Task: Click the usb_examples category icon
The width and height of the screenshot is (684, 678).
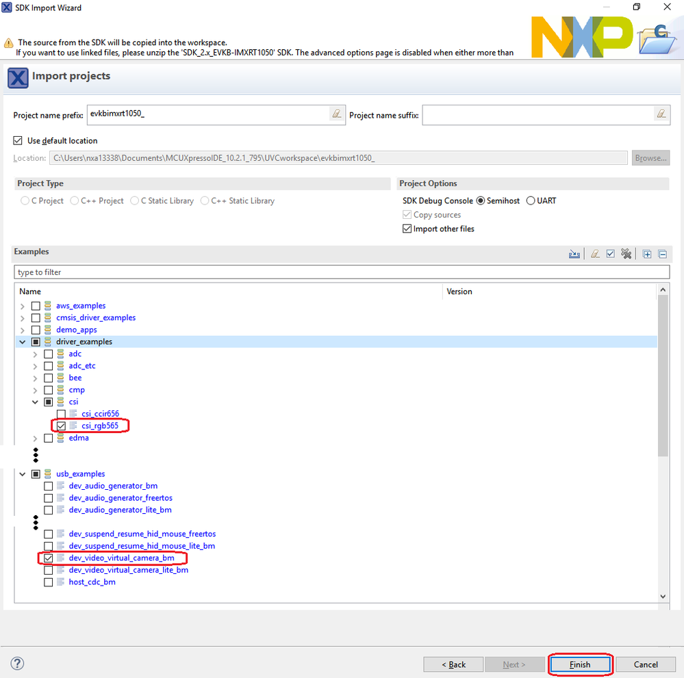Action: [48, 474]
